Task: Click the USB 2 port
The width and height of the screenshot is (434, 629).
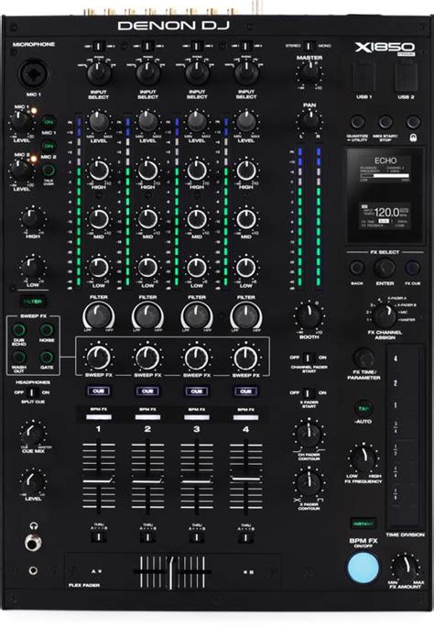Action: pyautogui.click(x=406, y=76)
